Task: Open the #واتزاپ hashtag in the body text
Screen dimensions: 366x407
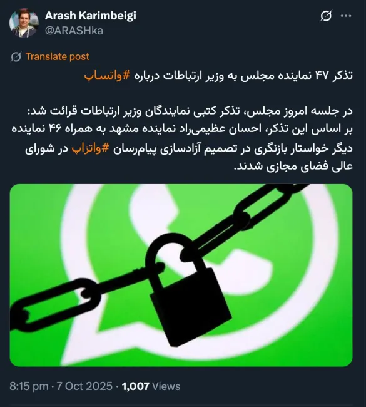Action: [x=91, y=149]
